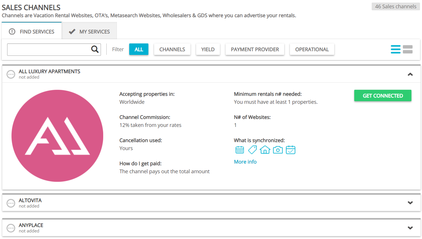Filter by Channels
The width and height of the screenshot is (422, 239).
coord(172,49)
